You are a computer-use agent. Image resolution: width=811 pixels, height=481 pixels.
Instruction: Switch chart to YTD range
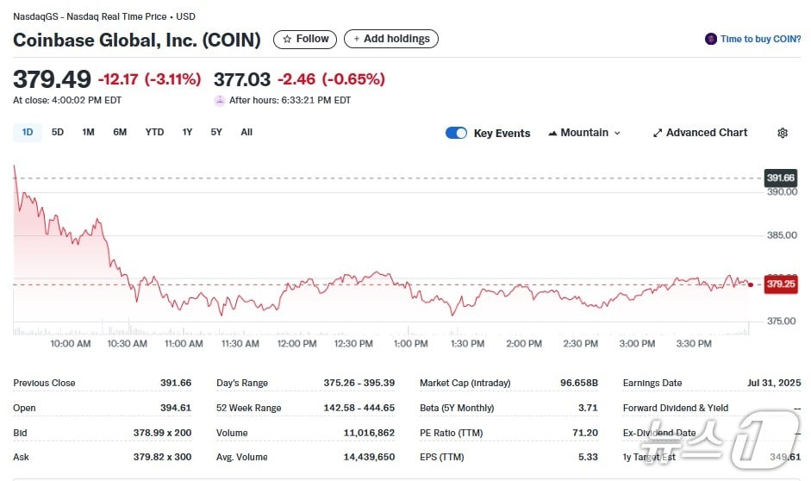click(154, 132)
